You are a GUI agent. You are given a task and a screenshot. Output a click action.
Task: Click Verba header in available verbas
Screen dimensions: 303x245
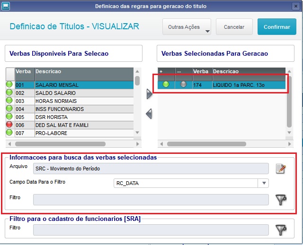[25, 74]
